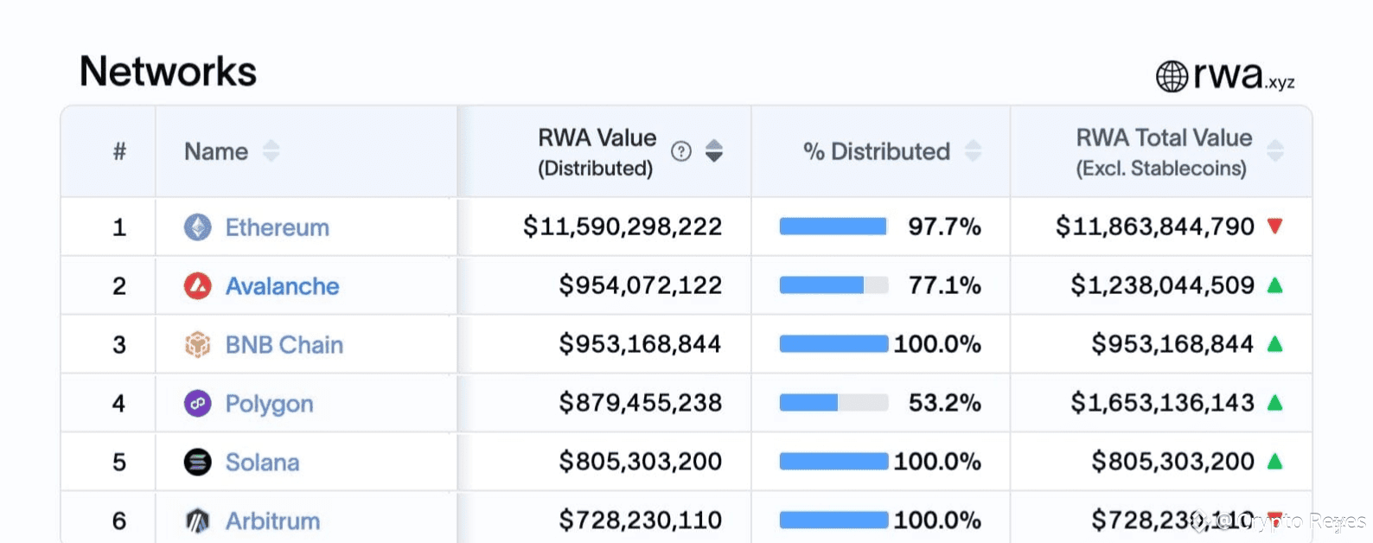Sort the table by Name column arrows

(271, 151)
